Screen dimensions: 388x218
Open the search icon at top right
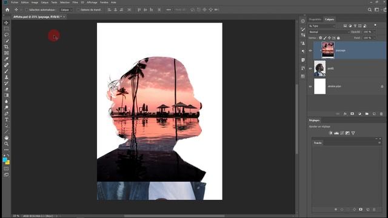pyautogui.click(x=369, y=10)
